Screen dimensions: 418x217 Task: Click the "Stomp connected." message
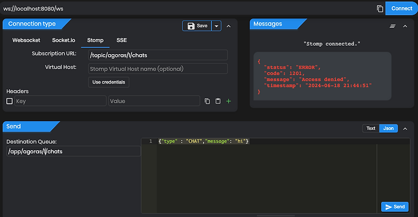pyautogui.click(x=332, y=44)
